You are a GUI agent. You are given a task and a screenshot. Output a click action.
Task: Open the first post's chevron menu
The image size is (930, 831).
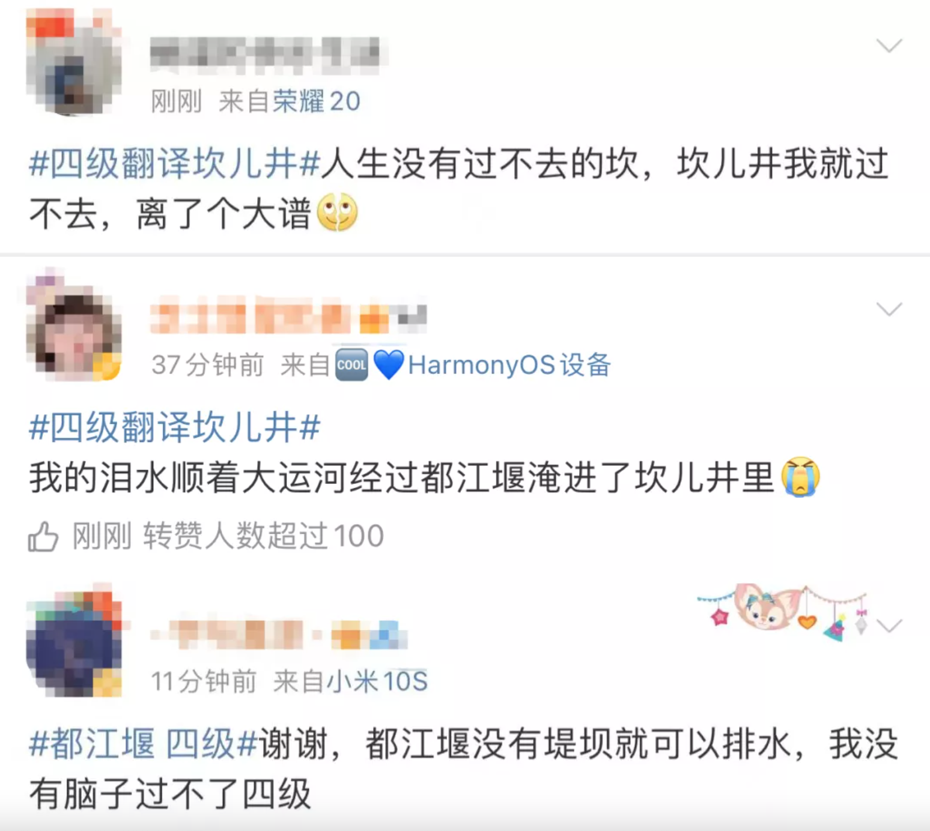click(889, 46)
